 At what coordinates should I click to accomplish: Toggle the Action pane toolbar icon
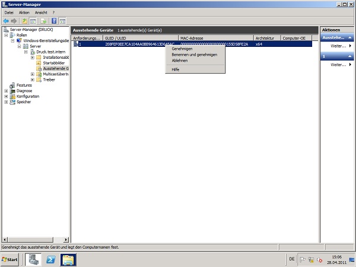pos(62,21)
